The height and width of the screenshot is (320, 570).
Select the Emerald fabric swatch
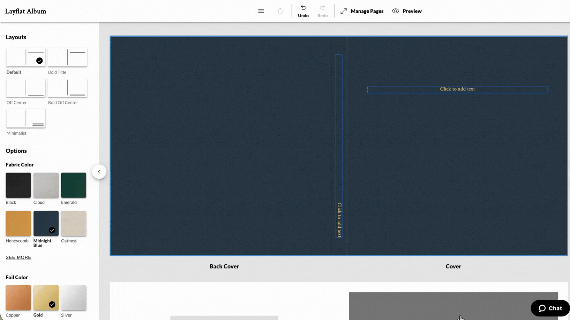(x=73, y=185)
